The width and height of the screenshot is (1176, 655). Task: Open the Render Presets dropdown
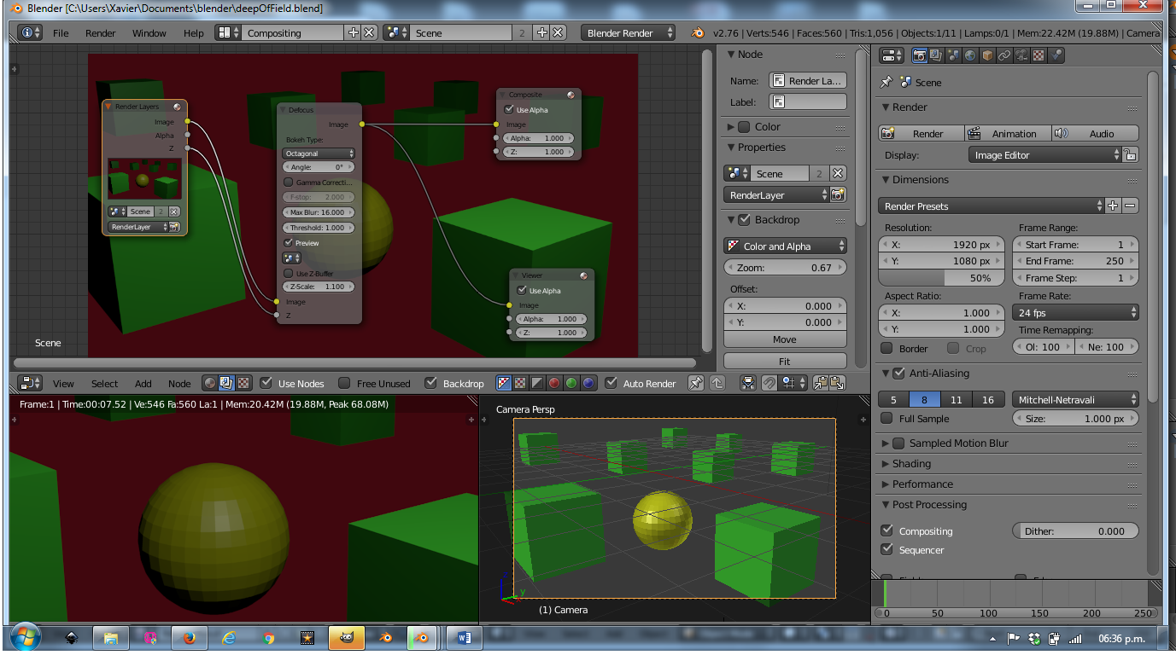pyautogui.click(x=991, y=206)
